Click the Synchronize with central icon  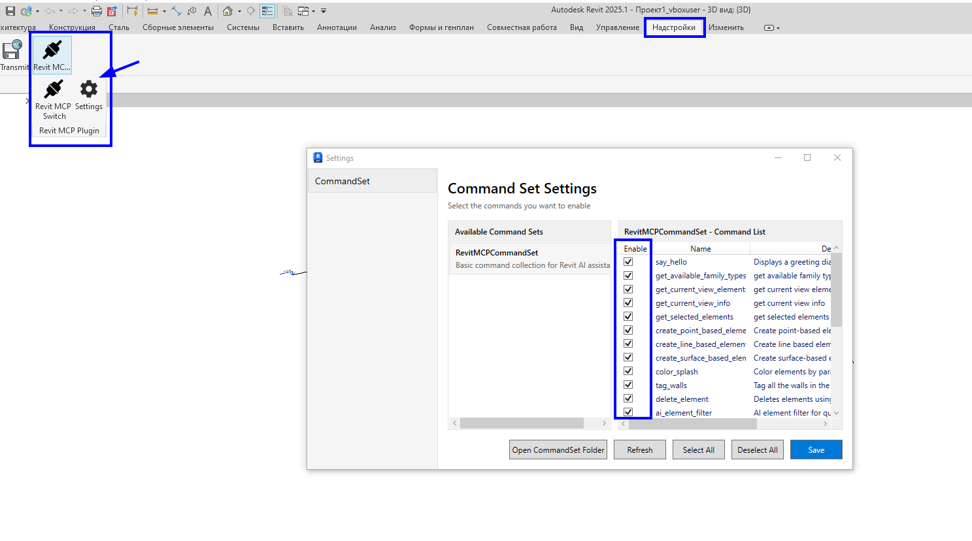pos(26,11)
